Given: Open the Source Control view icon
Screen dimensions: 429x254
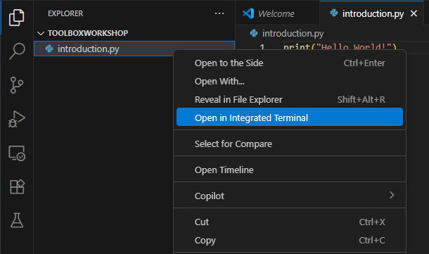Looking at the screenshot, I should [x=17, y=85].
